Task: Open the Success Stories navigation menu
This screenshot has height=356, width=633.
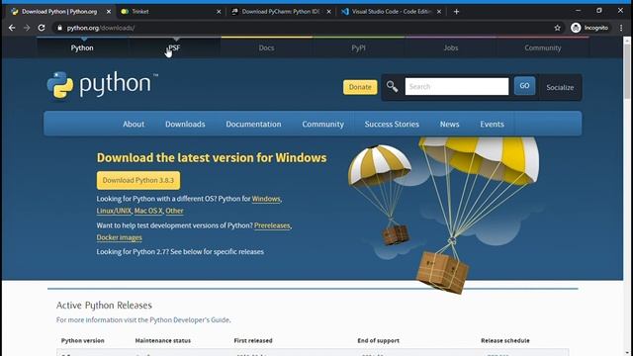Action: click(392, 124)
